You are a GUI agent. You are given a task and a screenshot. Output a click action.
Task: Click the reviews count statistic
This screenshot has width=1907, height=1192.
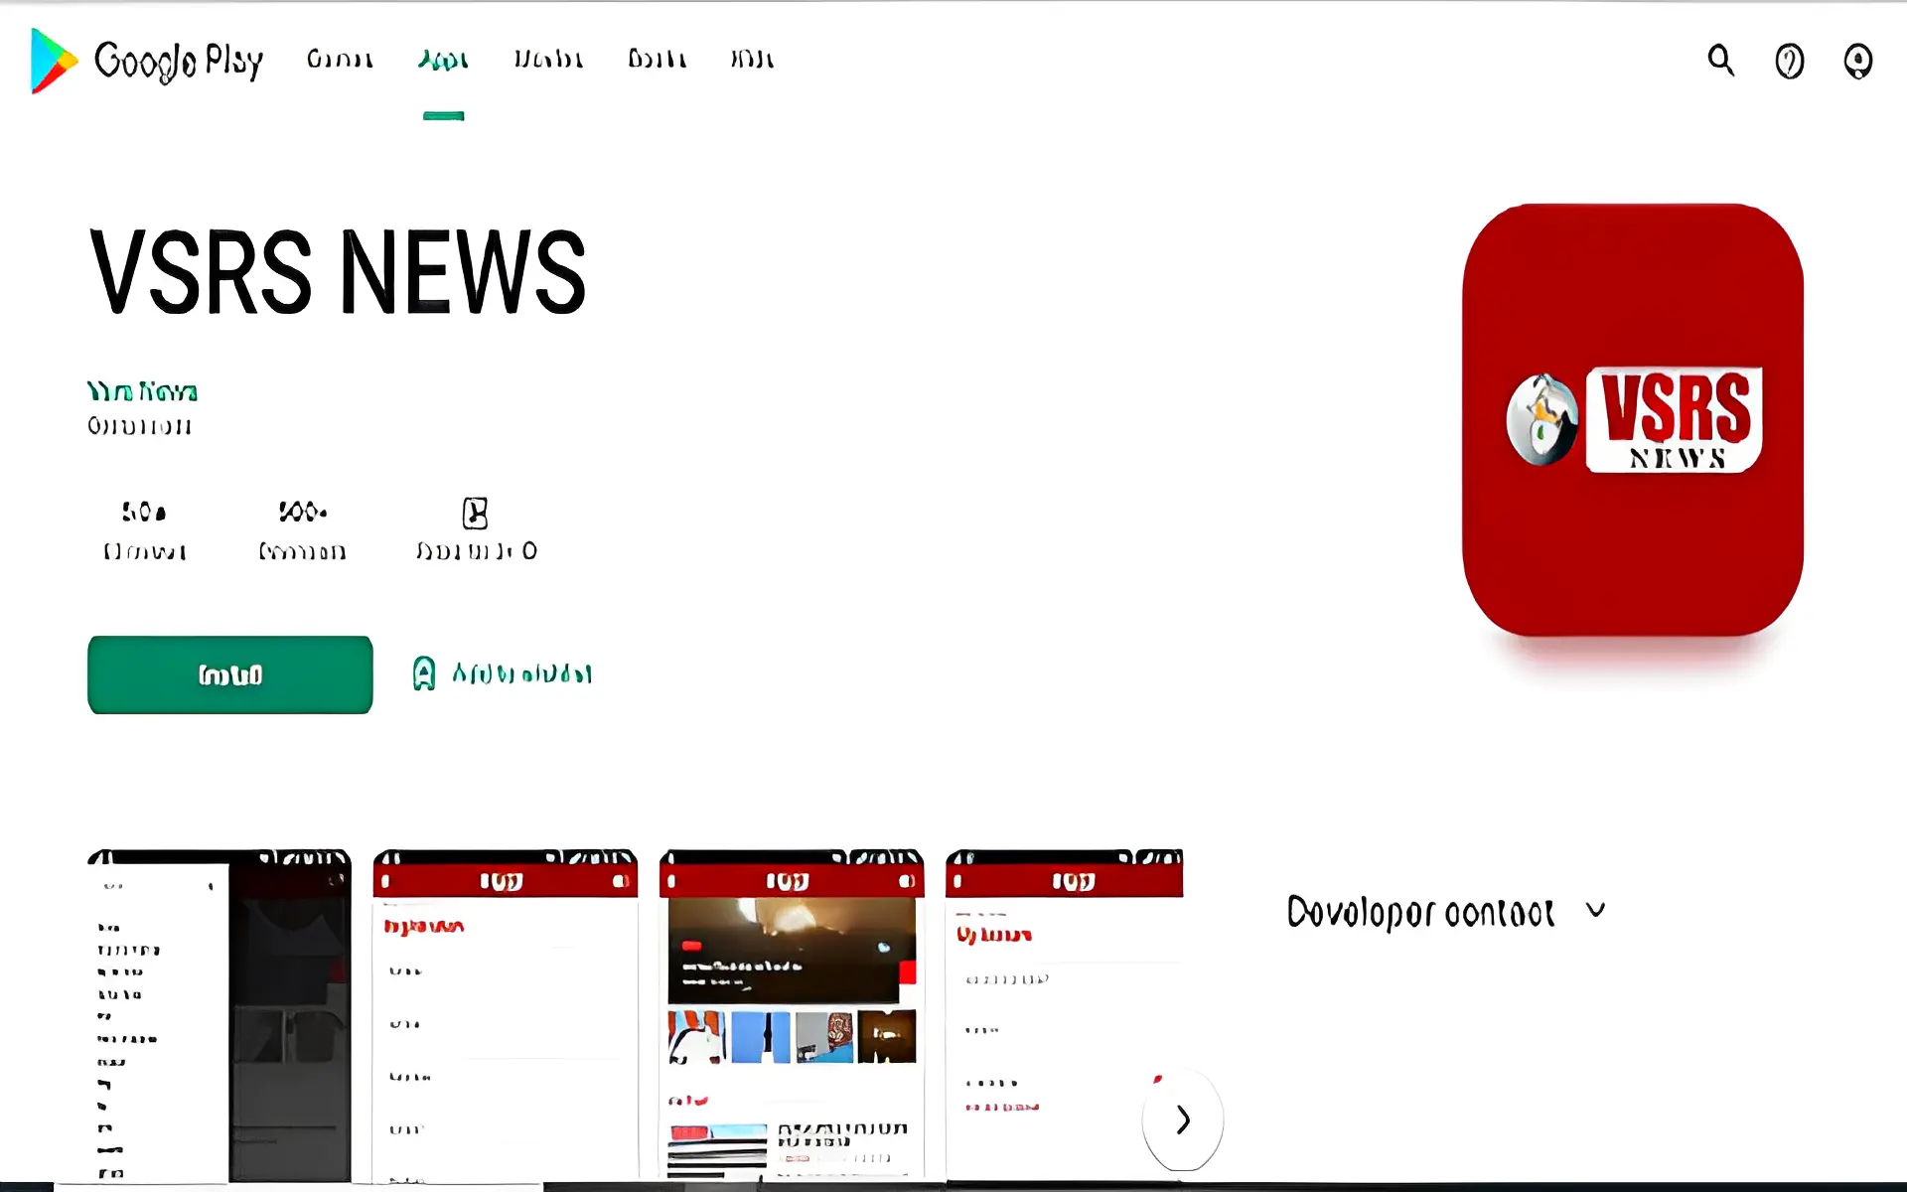[145, 530]
